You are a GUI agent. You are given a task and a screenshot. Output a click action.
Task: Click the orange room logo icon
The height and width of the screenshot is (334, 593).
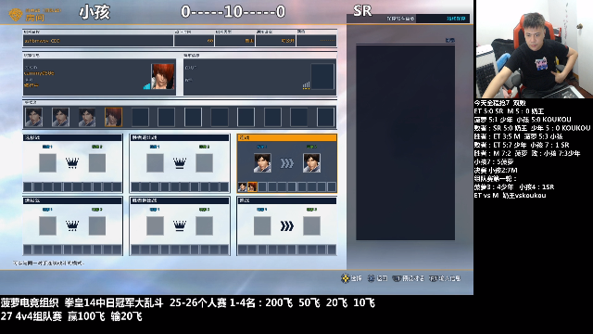(16, 15)
